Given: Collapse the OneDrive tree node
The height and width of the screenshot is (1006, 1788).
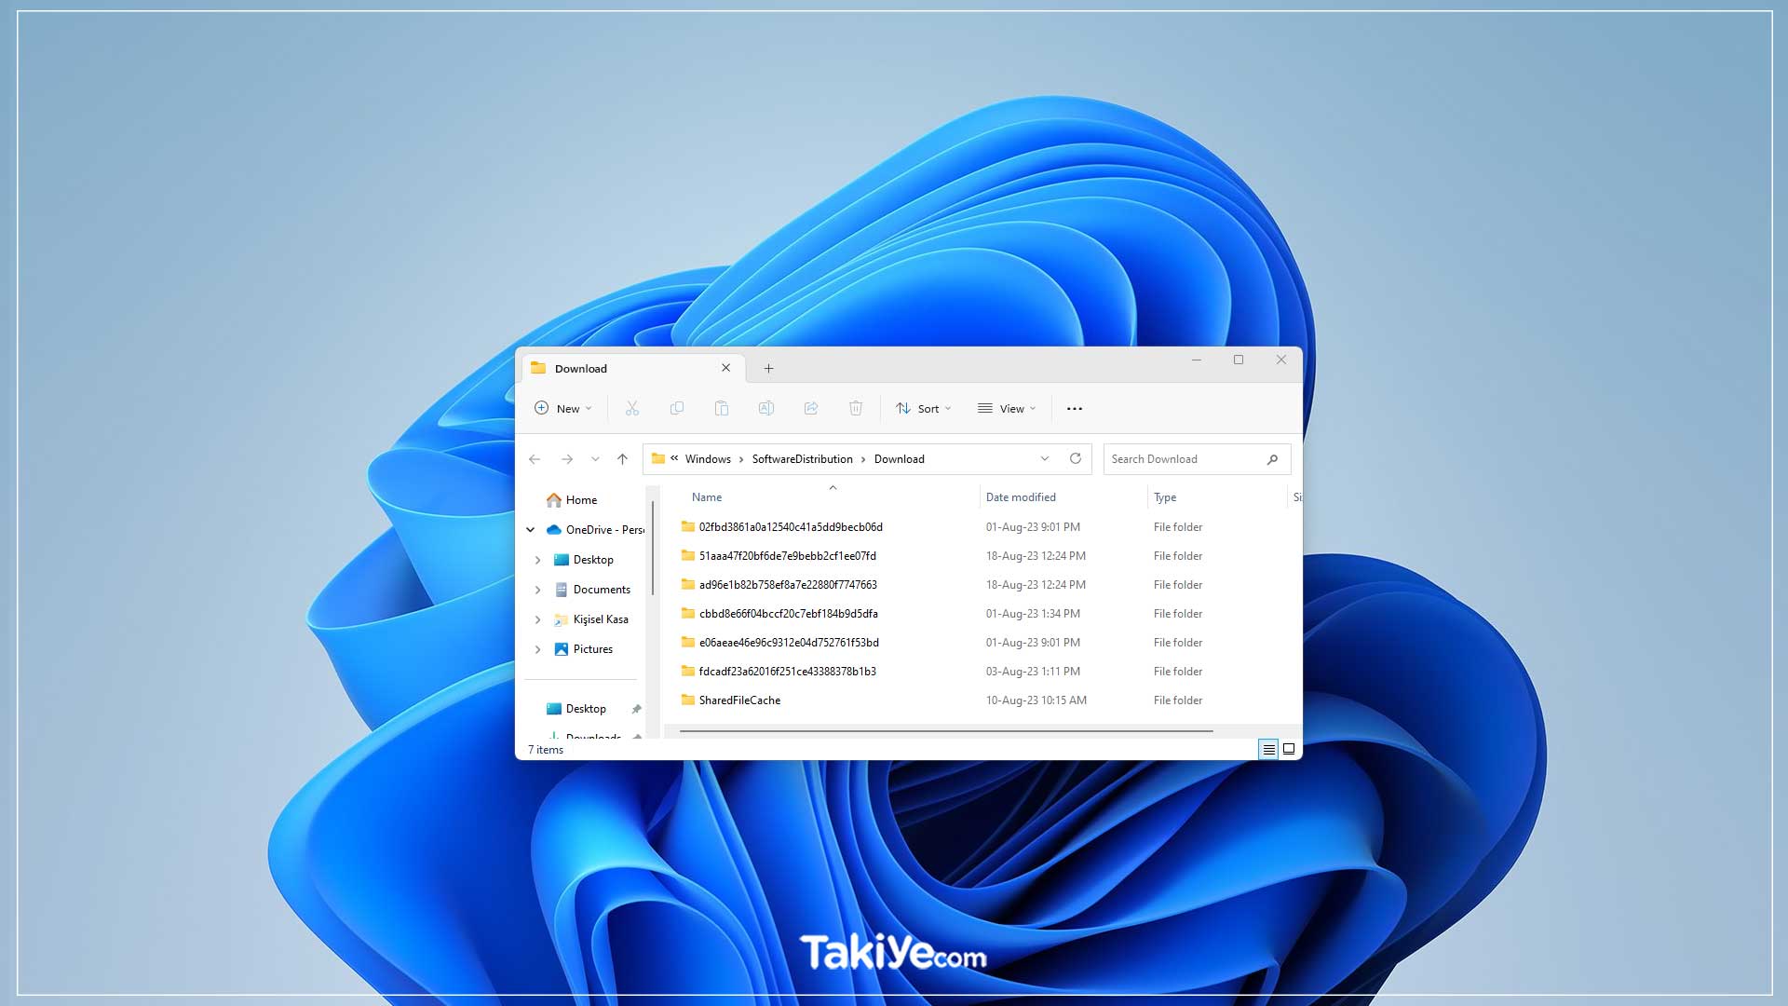Looking at the screenshot, I should coord(531,530).
